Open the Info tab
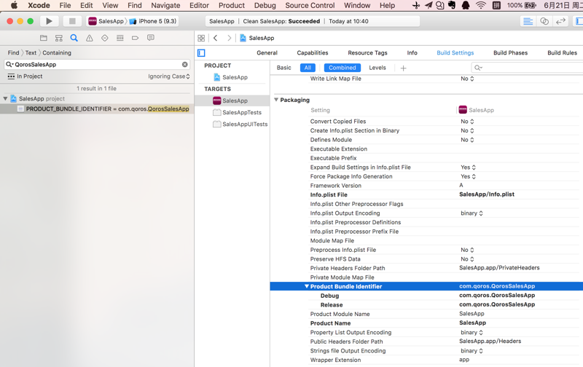Image resolution: width=583 pixels, height=367 pixels. tap(412, 52)
